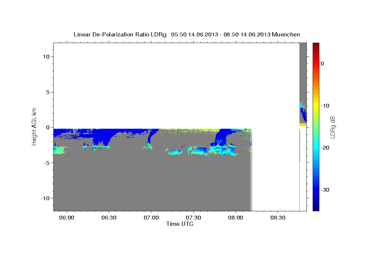
Task: Click the '-5' height tick label
Action: pos(47,163)
